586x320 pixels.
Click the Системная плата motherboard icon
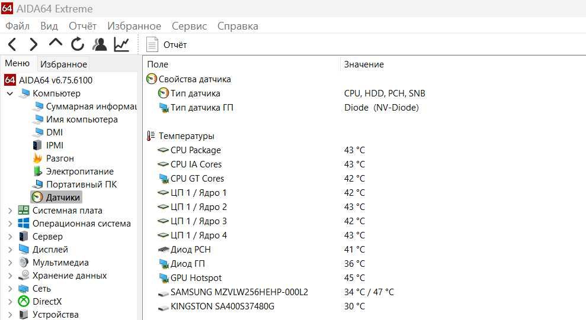click(24, 211)
